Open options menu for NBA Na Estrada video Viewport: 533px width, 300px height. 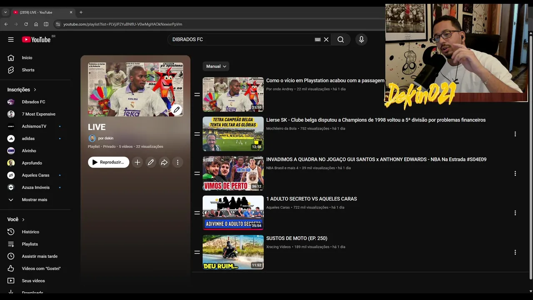coord(515,173)
